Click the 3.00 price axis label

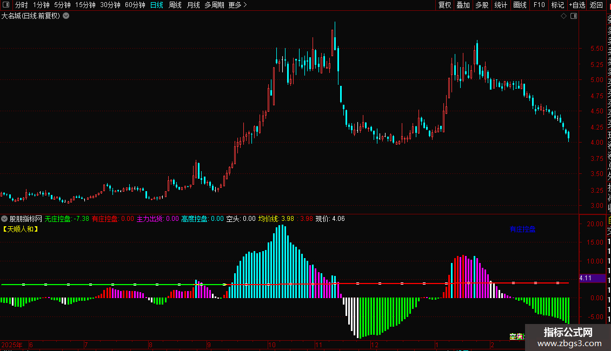596,205
